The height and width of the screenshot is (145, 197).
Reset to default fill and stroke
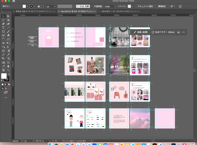2,80
